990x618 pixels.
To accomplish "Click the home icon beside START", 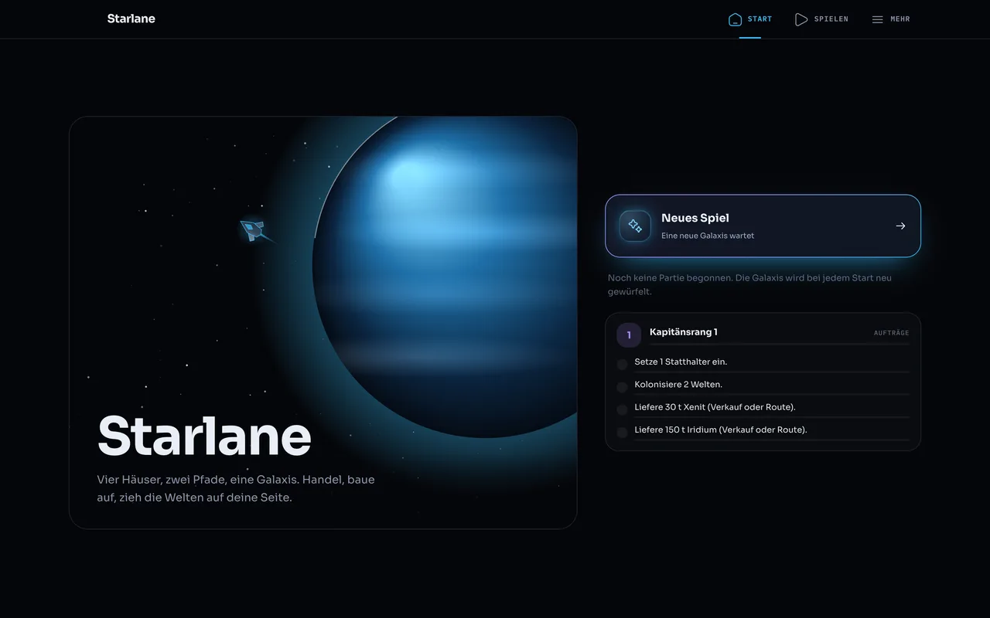I will [x=735, y=19].
